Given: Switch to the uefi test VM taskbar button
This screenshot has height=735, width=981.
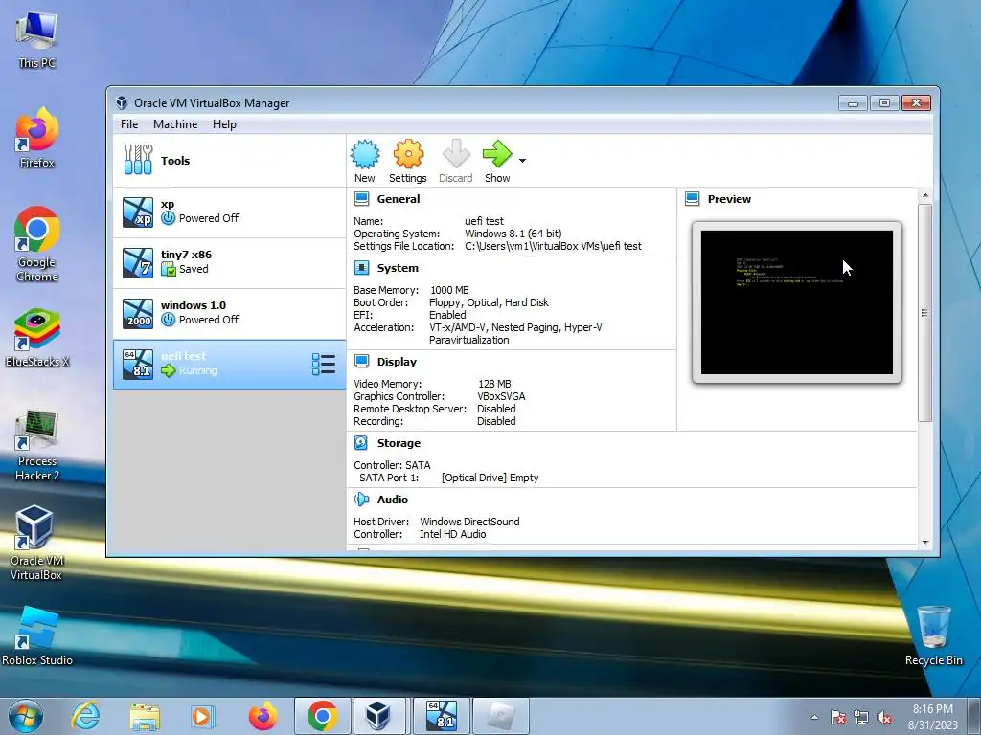Looking at the screenshot, I should 441,716.
